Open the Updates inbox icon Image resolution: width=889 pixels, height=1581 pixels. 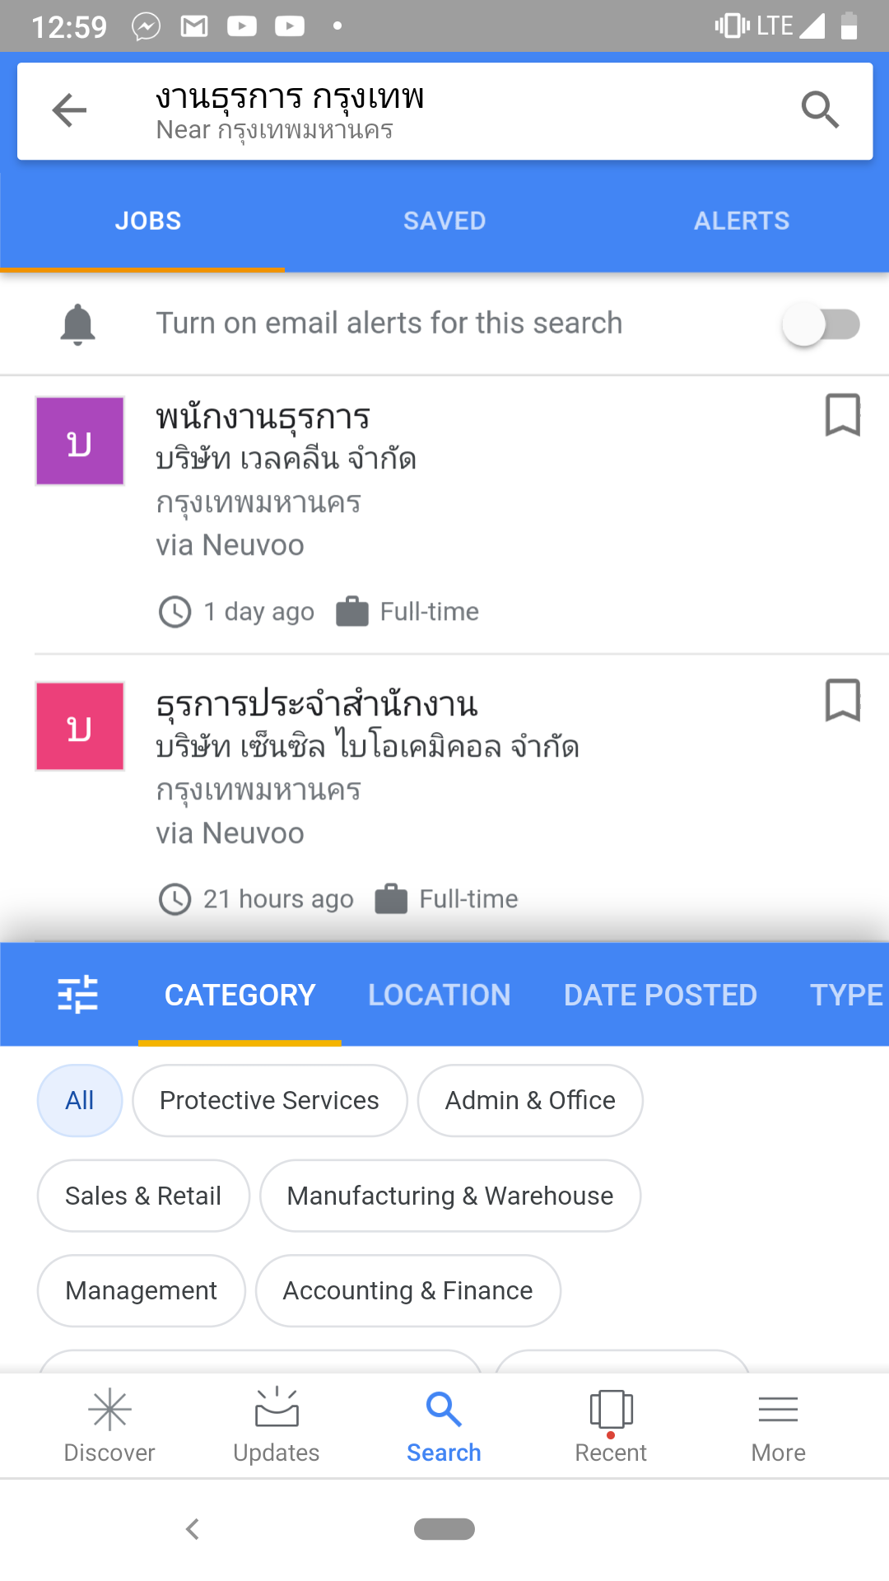[277, 1408]
